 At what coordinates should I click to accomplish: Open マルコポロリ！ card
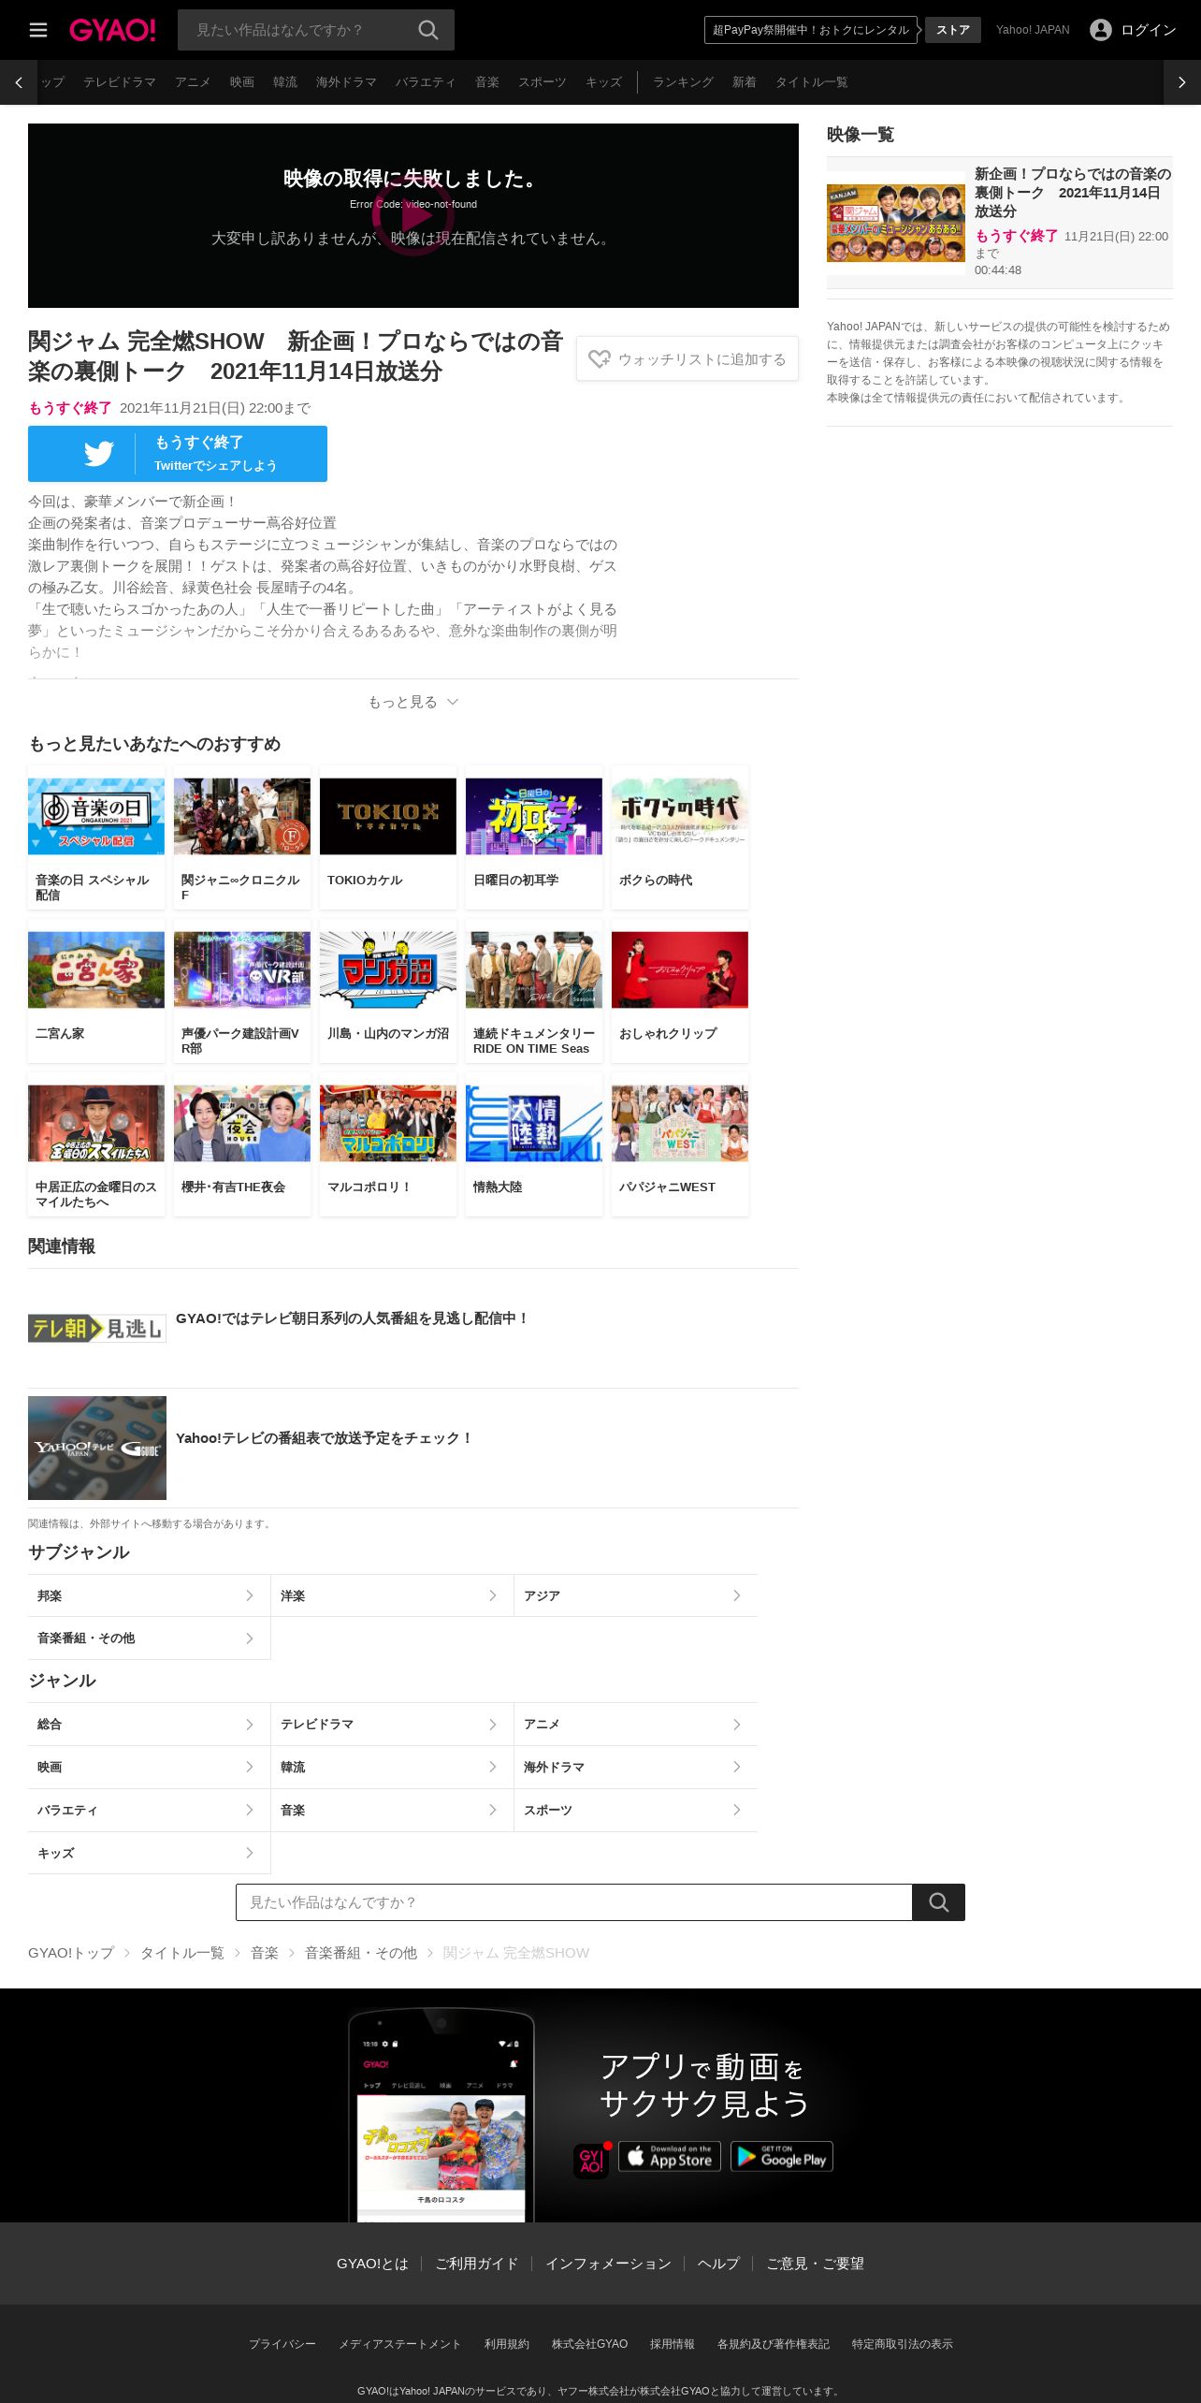coord(388,1144)
